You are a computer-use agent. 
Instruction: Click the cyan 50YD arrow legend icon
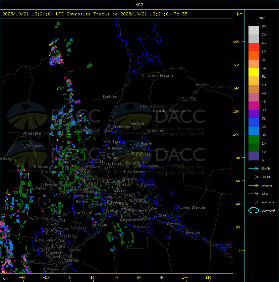(x=254, y=168)
